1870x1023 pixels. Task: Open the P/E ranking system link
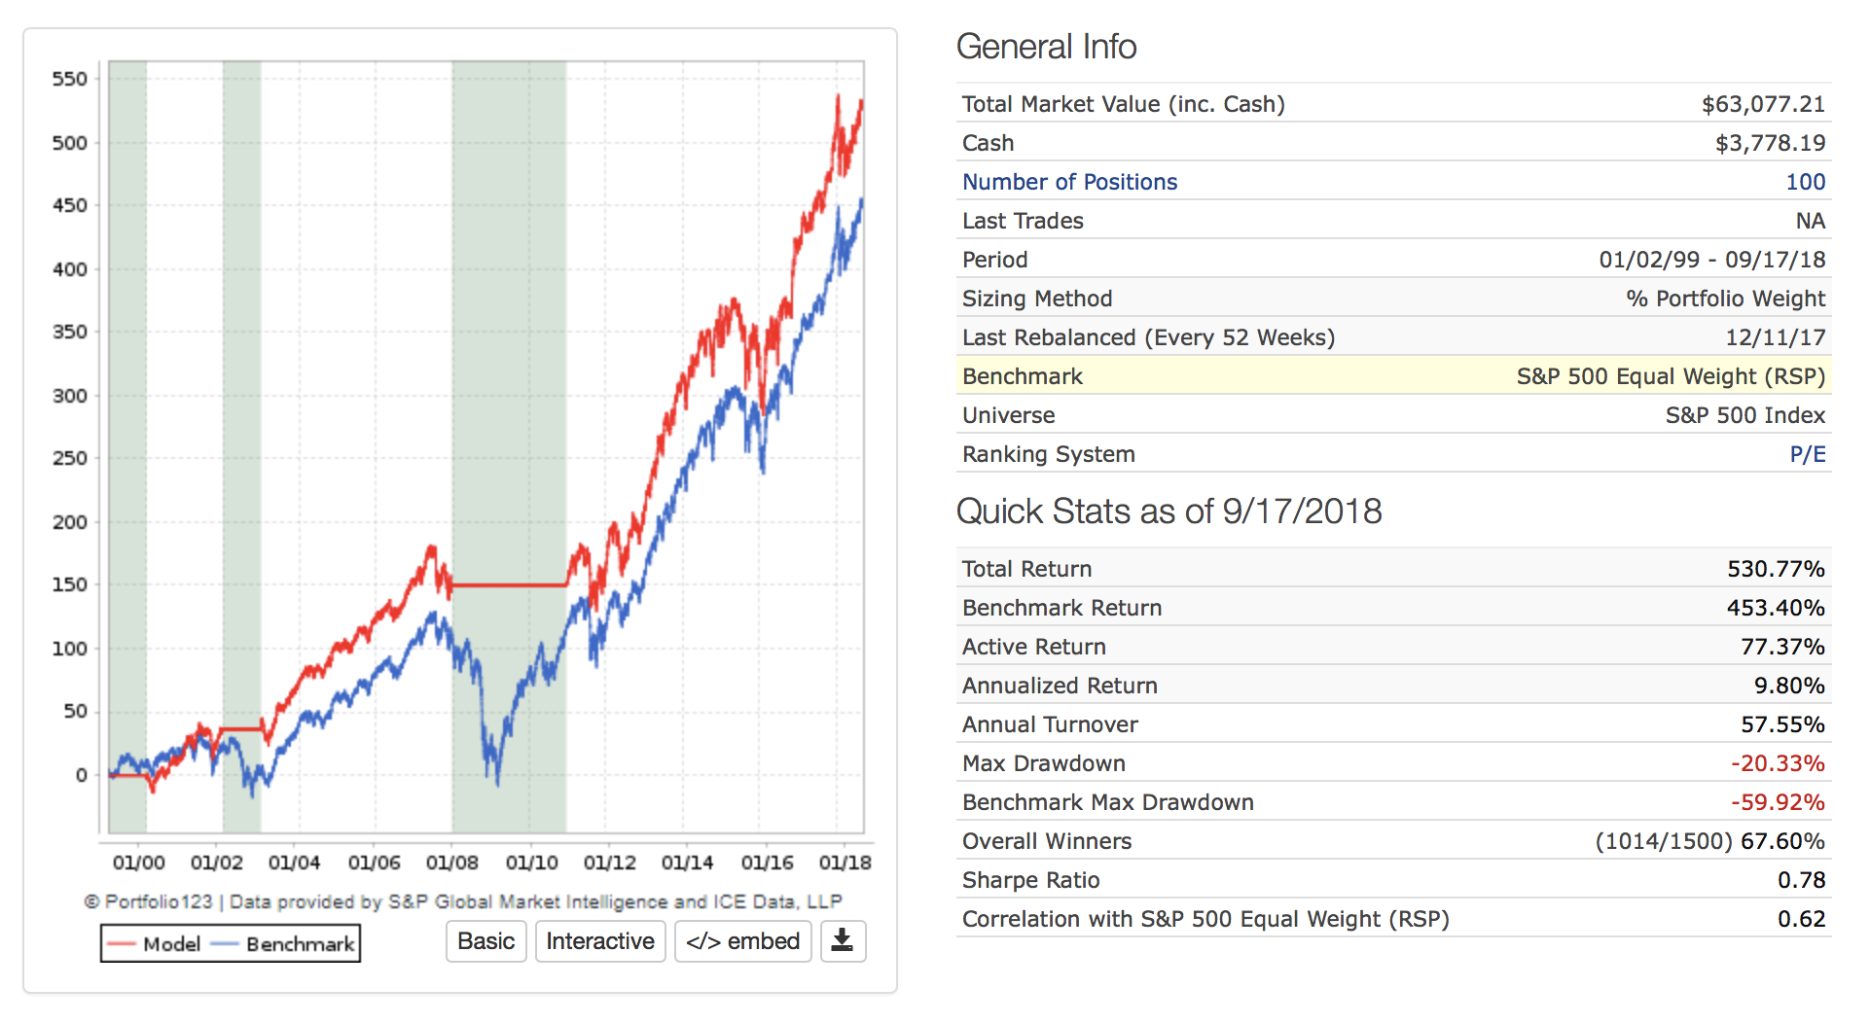1807,454
